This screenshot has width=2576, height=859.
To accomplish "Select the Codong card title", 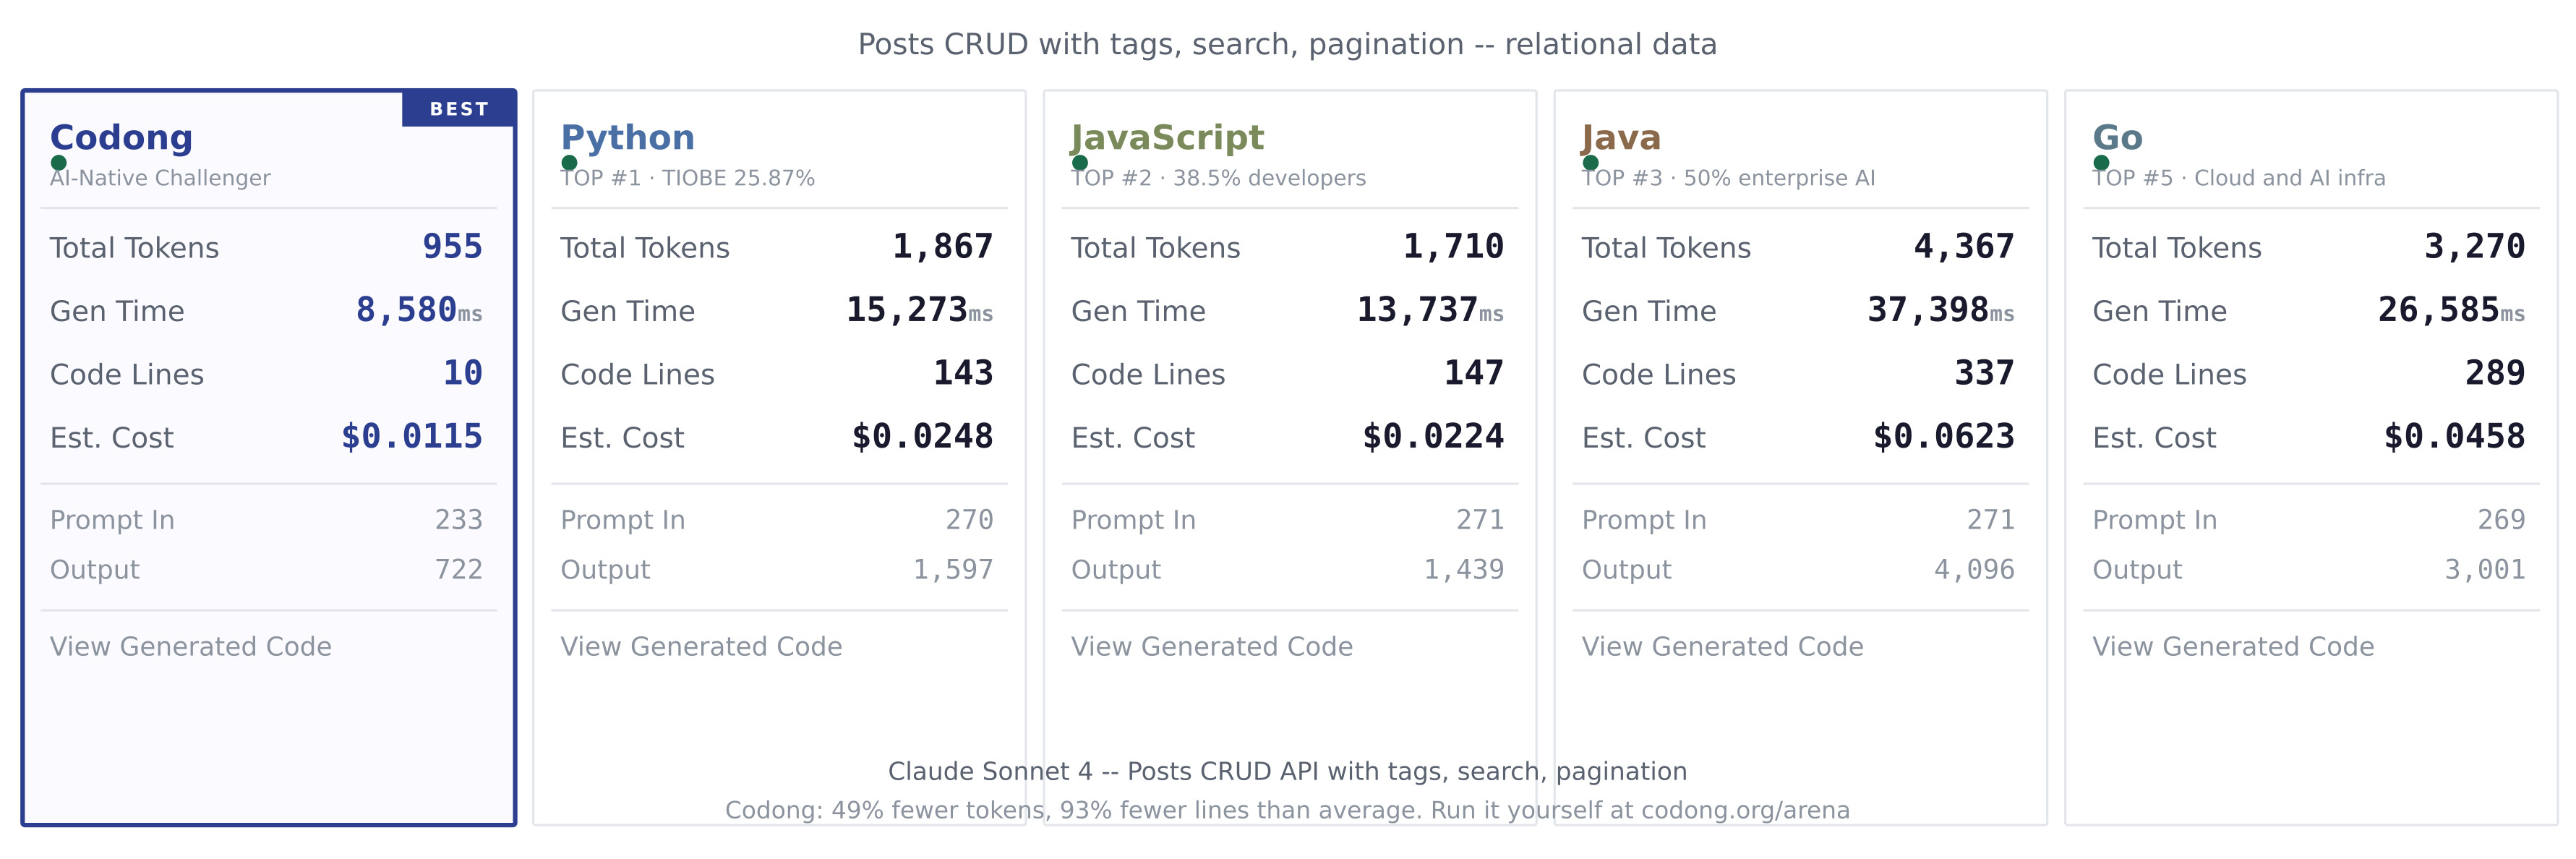I will pos(121,137).
